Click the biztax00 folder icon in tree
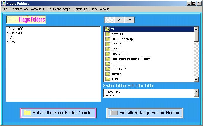The height and width of the screenshot is (126, 203). 108,34
